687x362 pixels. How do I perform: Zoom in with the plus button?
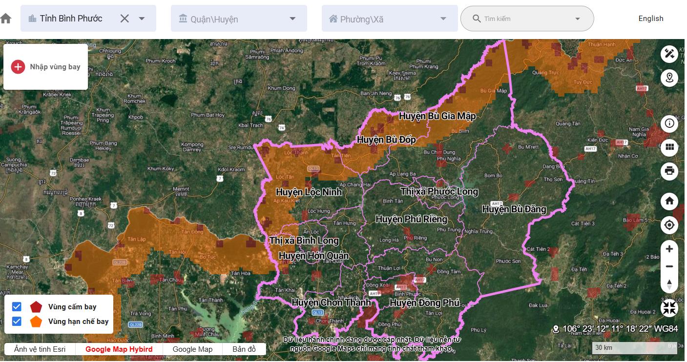(669, 249)
